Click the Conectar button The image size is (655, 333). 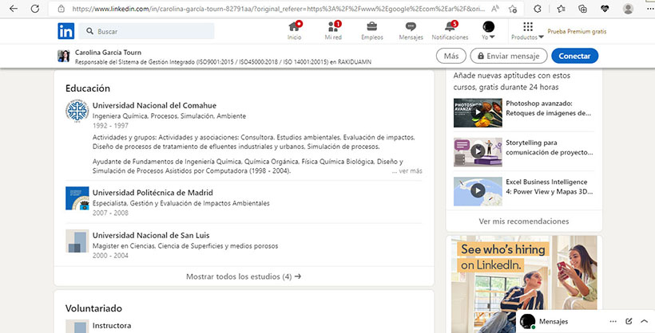574,56
